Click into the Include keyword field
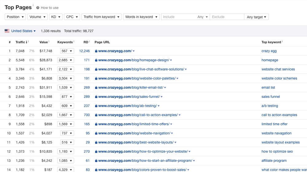 pyautogui.click(x=179, y=17)
